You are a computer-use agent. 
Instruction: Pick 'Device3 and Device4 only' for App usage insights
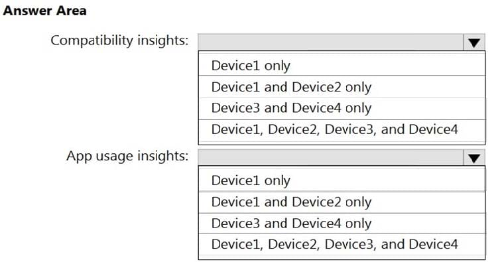(342, 223)
